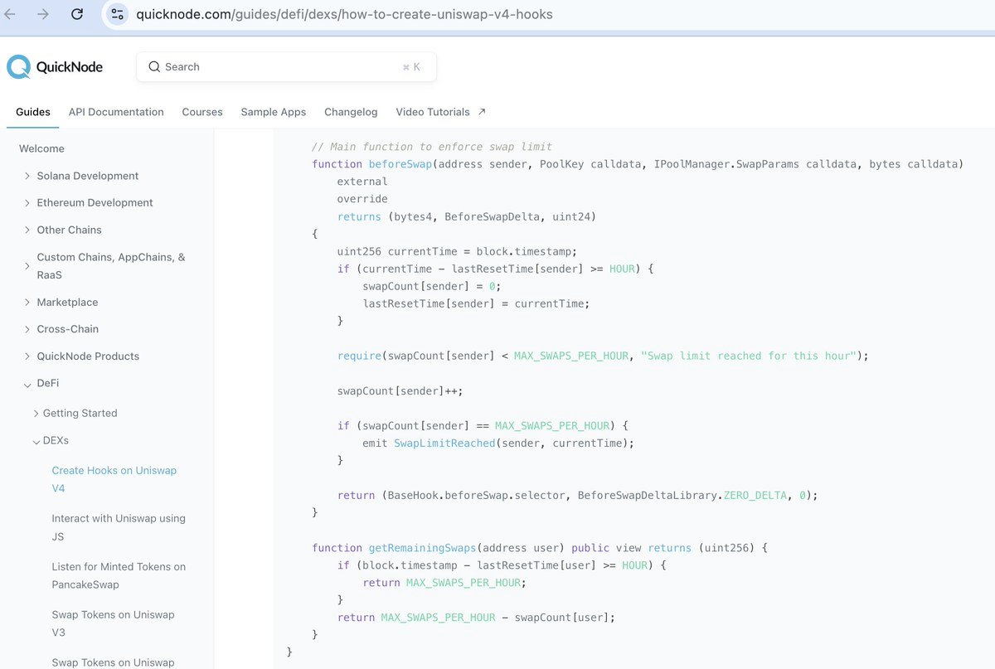
Task: Open the Guides tab
Action: (x=33, y=112)
